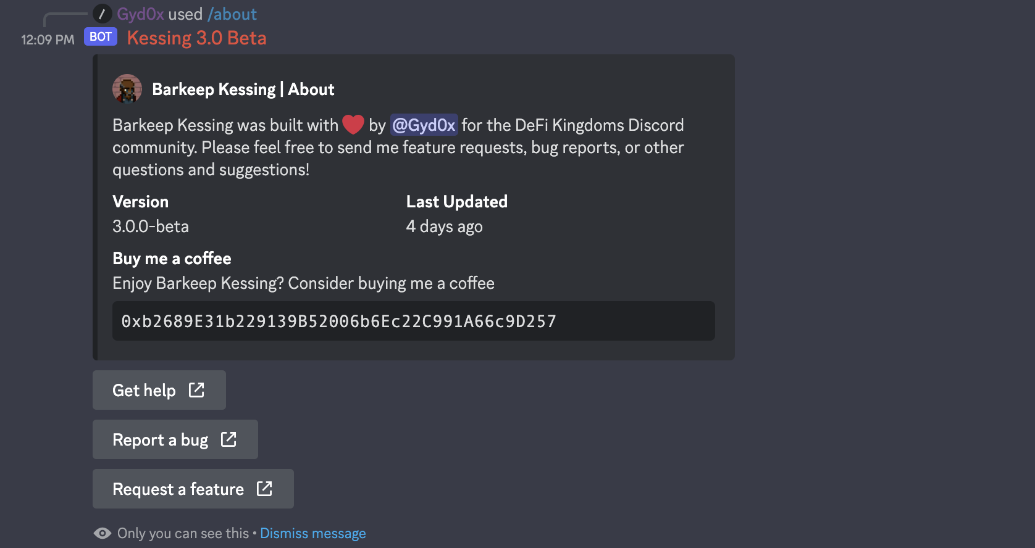Click the slash command icon

coord(102,14)
